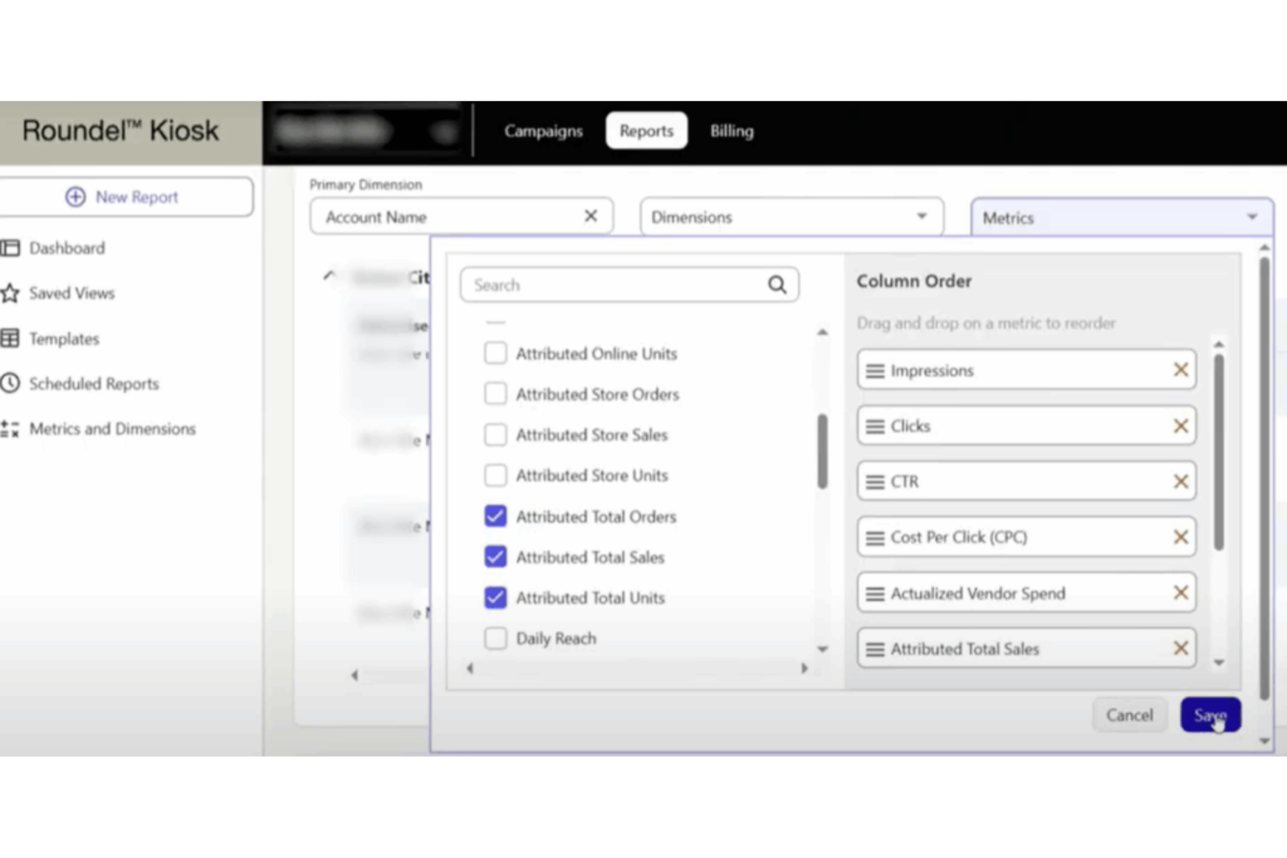Screen dimensions: 1287x858
Task: Click the drag handle next to Impressions
Action: (x=875, y=369)
